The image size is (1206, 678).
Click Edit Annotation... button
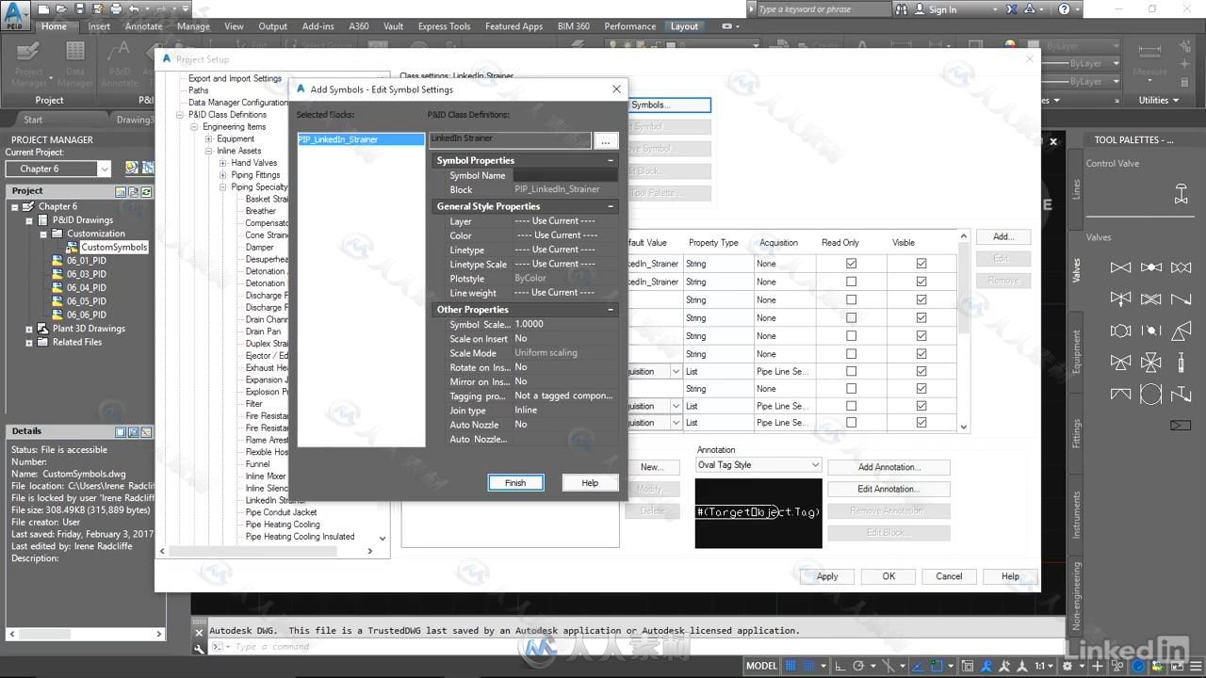point(888,490)
